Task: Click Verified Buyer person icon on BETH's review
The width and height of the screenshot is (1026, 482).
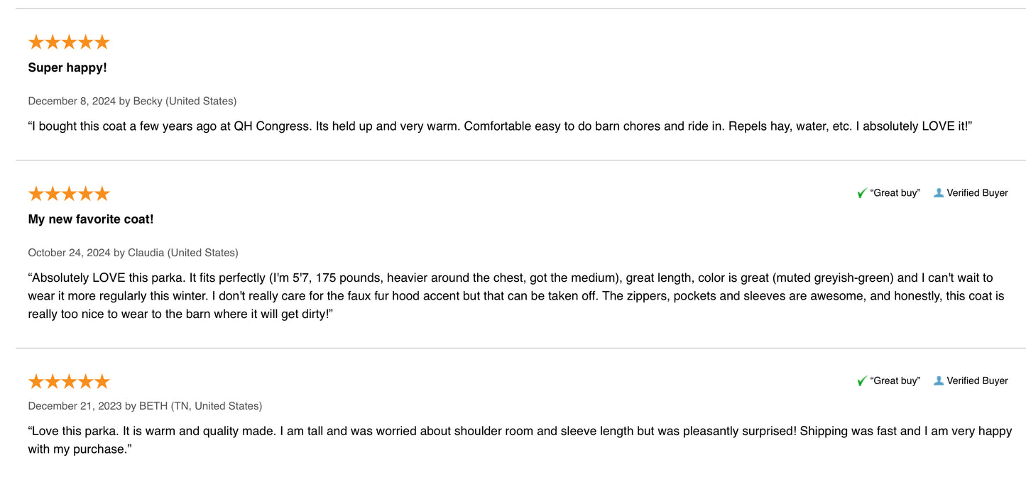Action: pyautogui.click(x=939, y=380)
